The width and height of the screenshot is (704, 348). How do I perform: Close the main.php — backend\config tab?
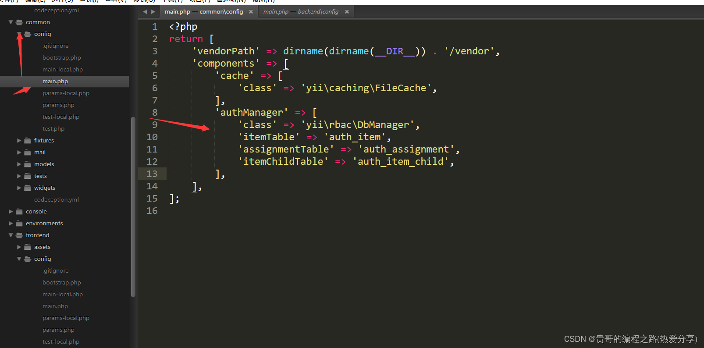347,12
